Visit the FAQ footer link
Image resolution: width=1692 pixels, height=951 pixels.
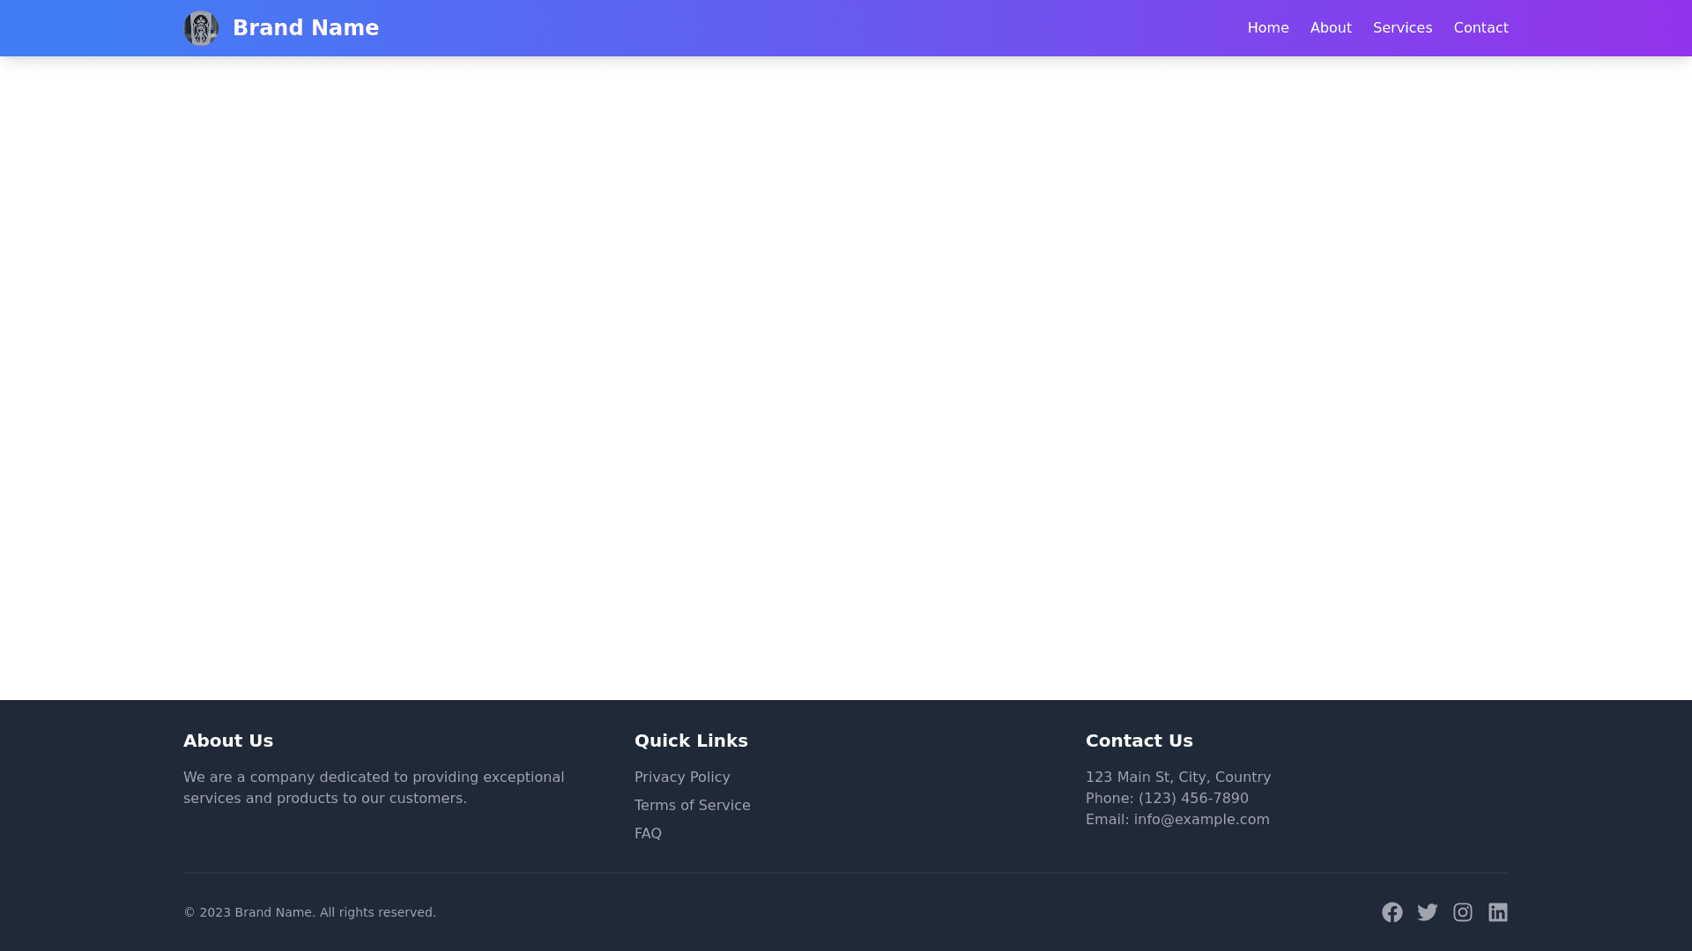point(648,833)
